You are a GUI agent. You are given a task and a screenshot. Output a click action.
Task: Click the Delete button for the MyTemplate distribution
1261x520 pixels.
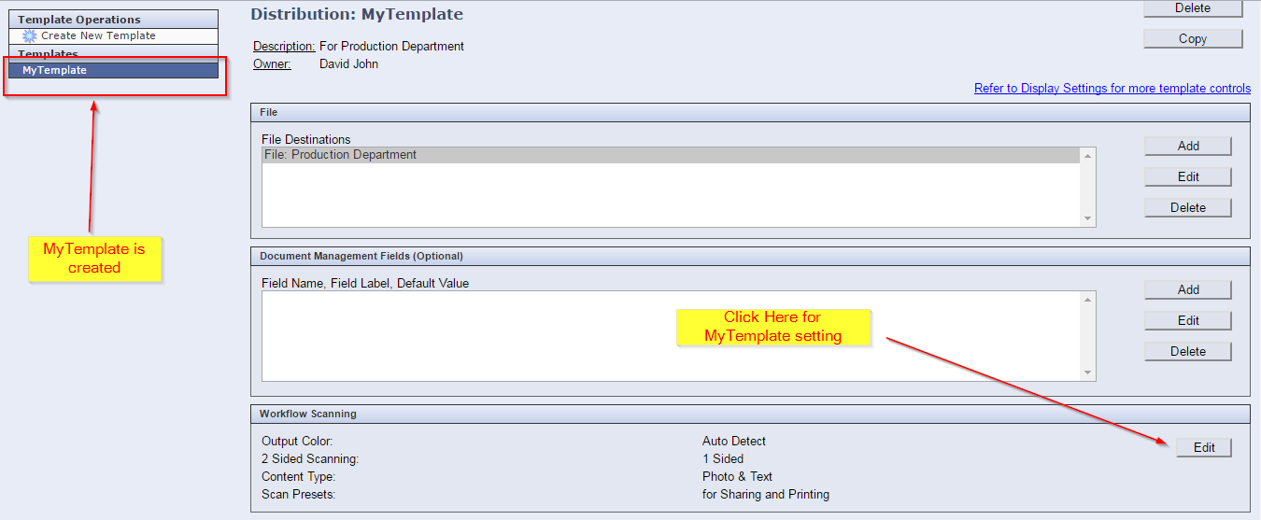pyautogui.click(x=1193, y=8)
